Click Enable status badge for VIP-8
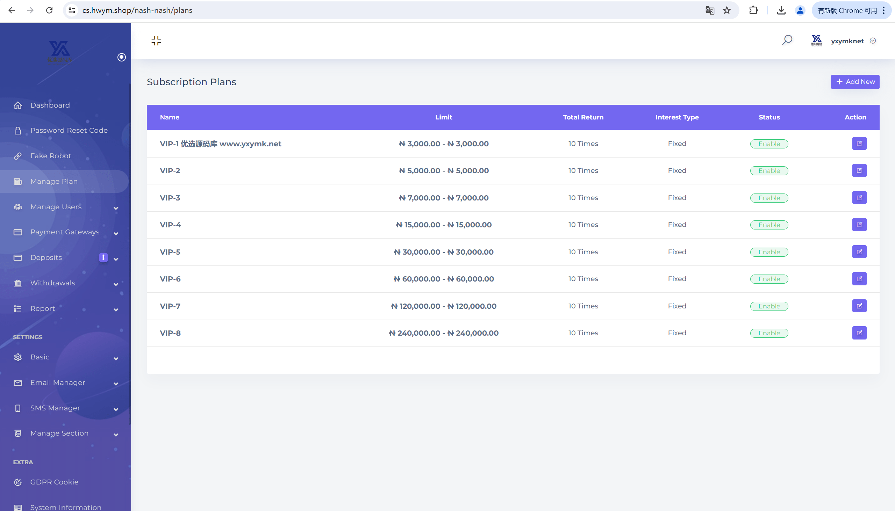Screen dimensions: 895x511 point(769,333)
